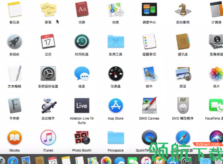Open the 便笺 Stickies app icon
The height and width of the screenshot is (164, 223).
(48, 9)
